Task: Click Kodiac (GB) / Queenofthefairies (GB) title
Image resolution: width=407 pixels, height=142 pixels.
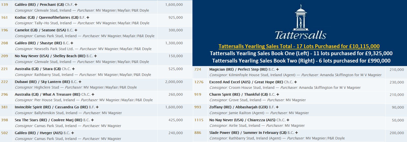Action: click(x=46, y=18)
